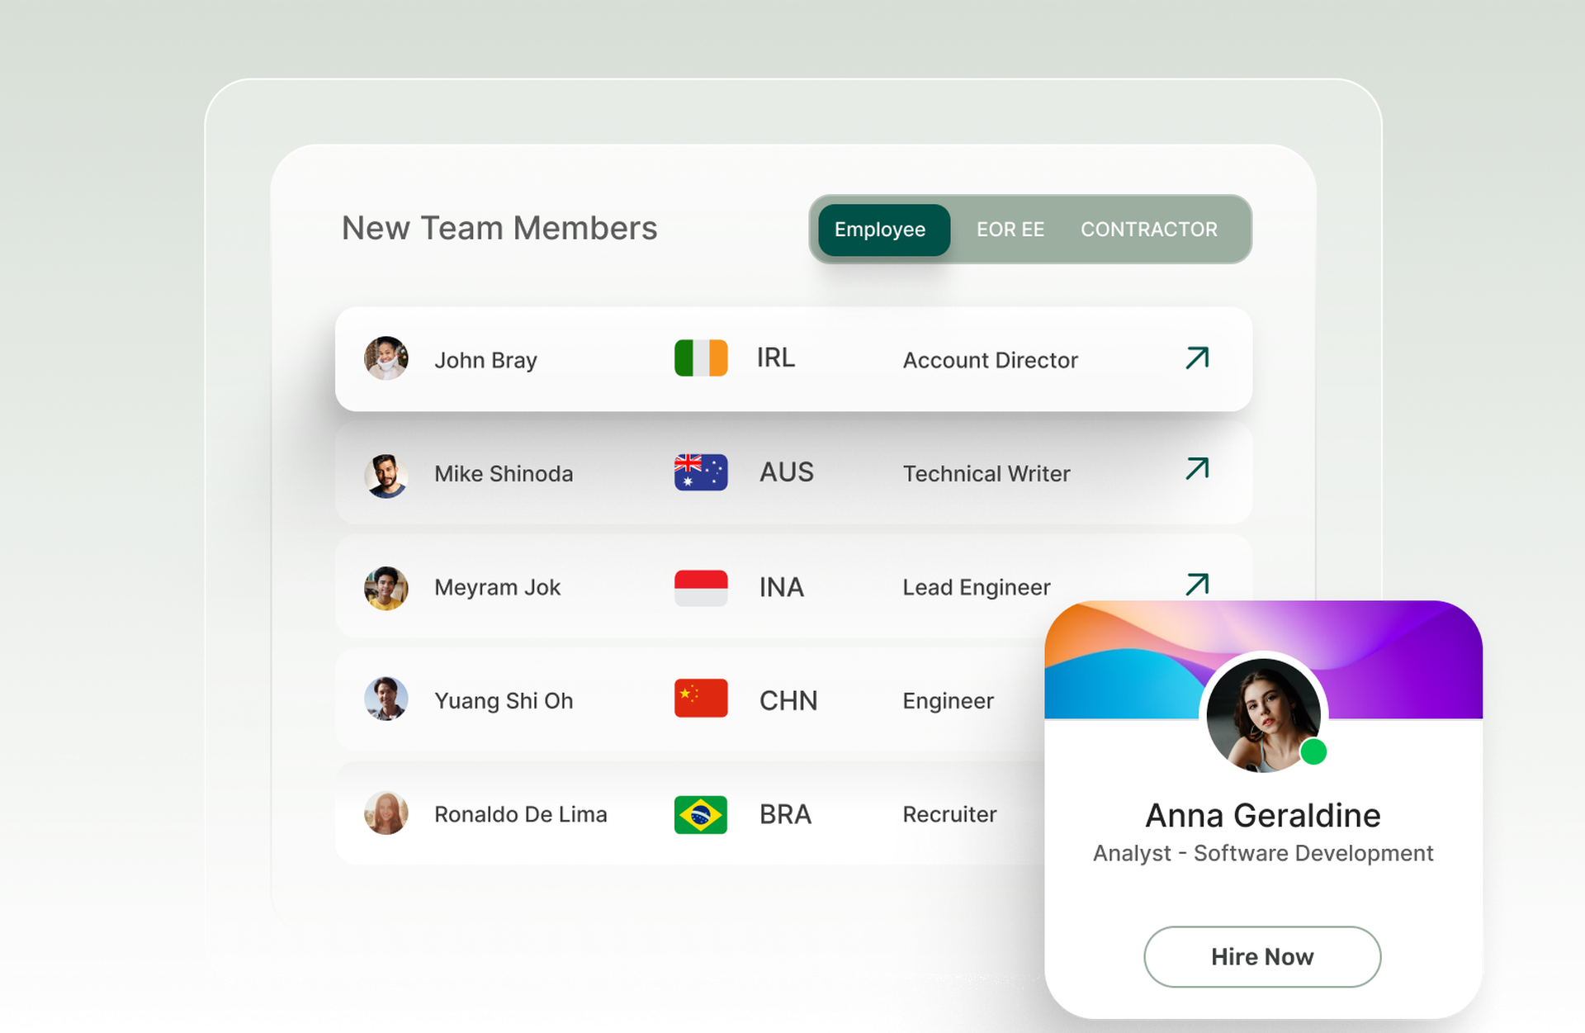Click the Anna Geraldine name link
The height and width of the screenshot is (1033, 1585).
[x=1262, y=816]
